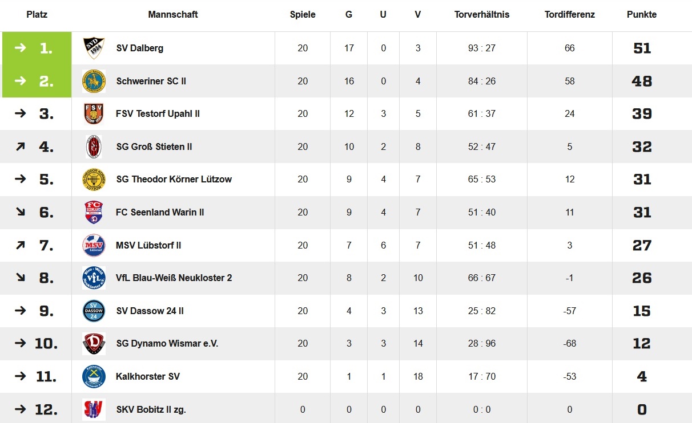This screenshot has width=692, height=423.
Task: Click the Kalkhorster SV logo
Action: coord(94,376)
